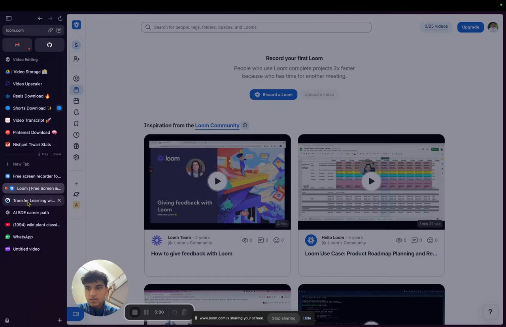Stop recording with the square button
Viewport: 506px width, 327px height.
[135, 312]
